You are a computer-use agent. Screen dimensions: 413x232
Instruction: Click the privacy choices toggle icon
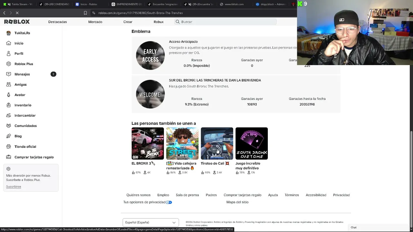(169, 202)
